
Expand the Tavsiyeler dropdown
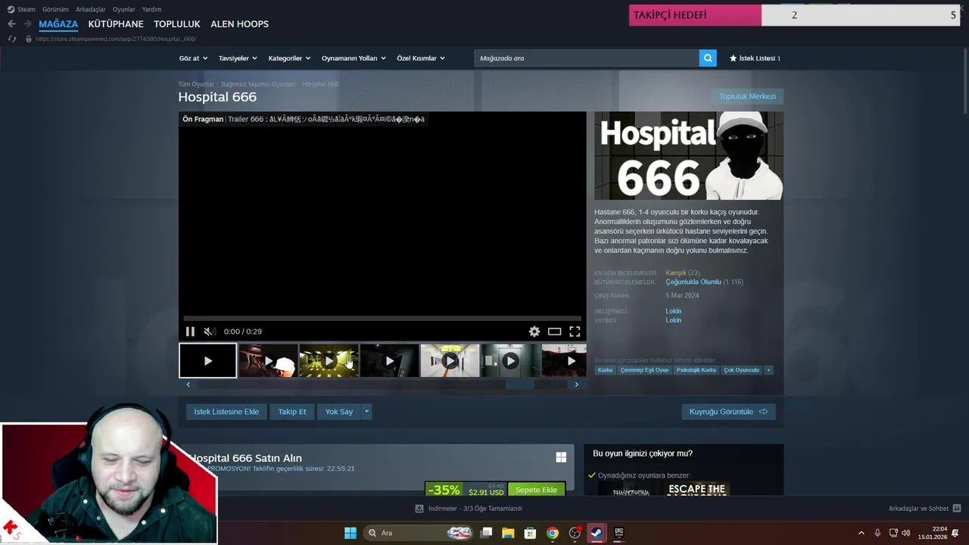[x=238, y=58]
